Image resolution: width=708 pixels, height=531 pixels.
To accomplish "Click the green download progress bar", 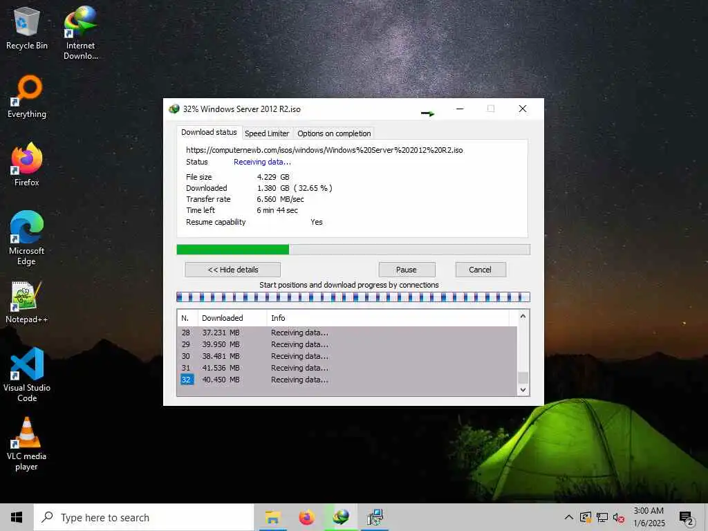I will (x=353, y=250).
